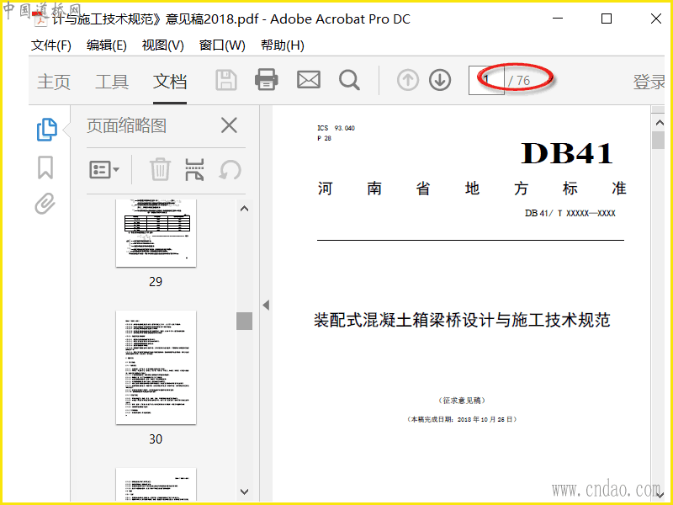Switch to the 主页 tab
Viewport: 673px width, 505px height.
pyautogui.click(x=54, y=82)
